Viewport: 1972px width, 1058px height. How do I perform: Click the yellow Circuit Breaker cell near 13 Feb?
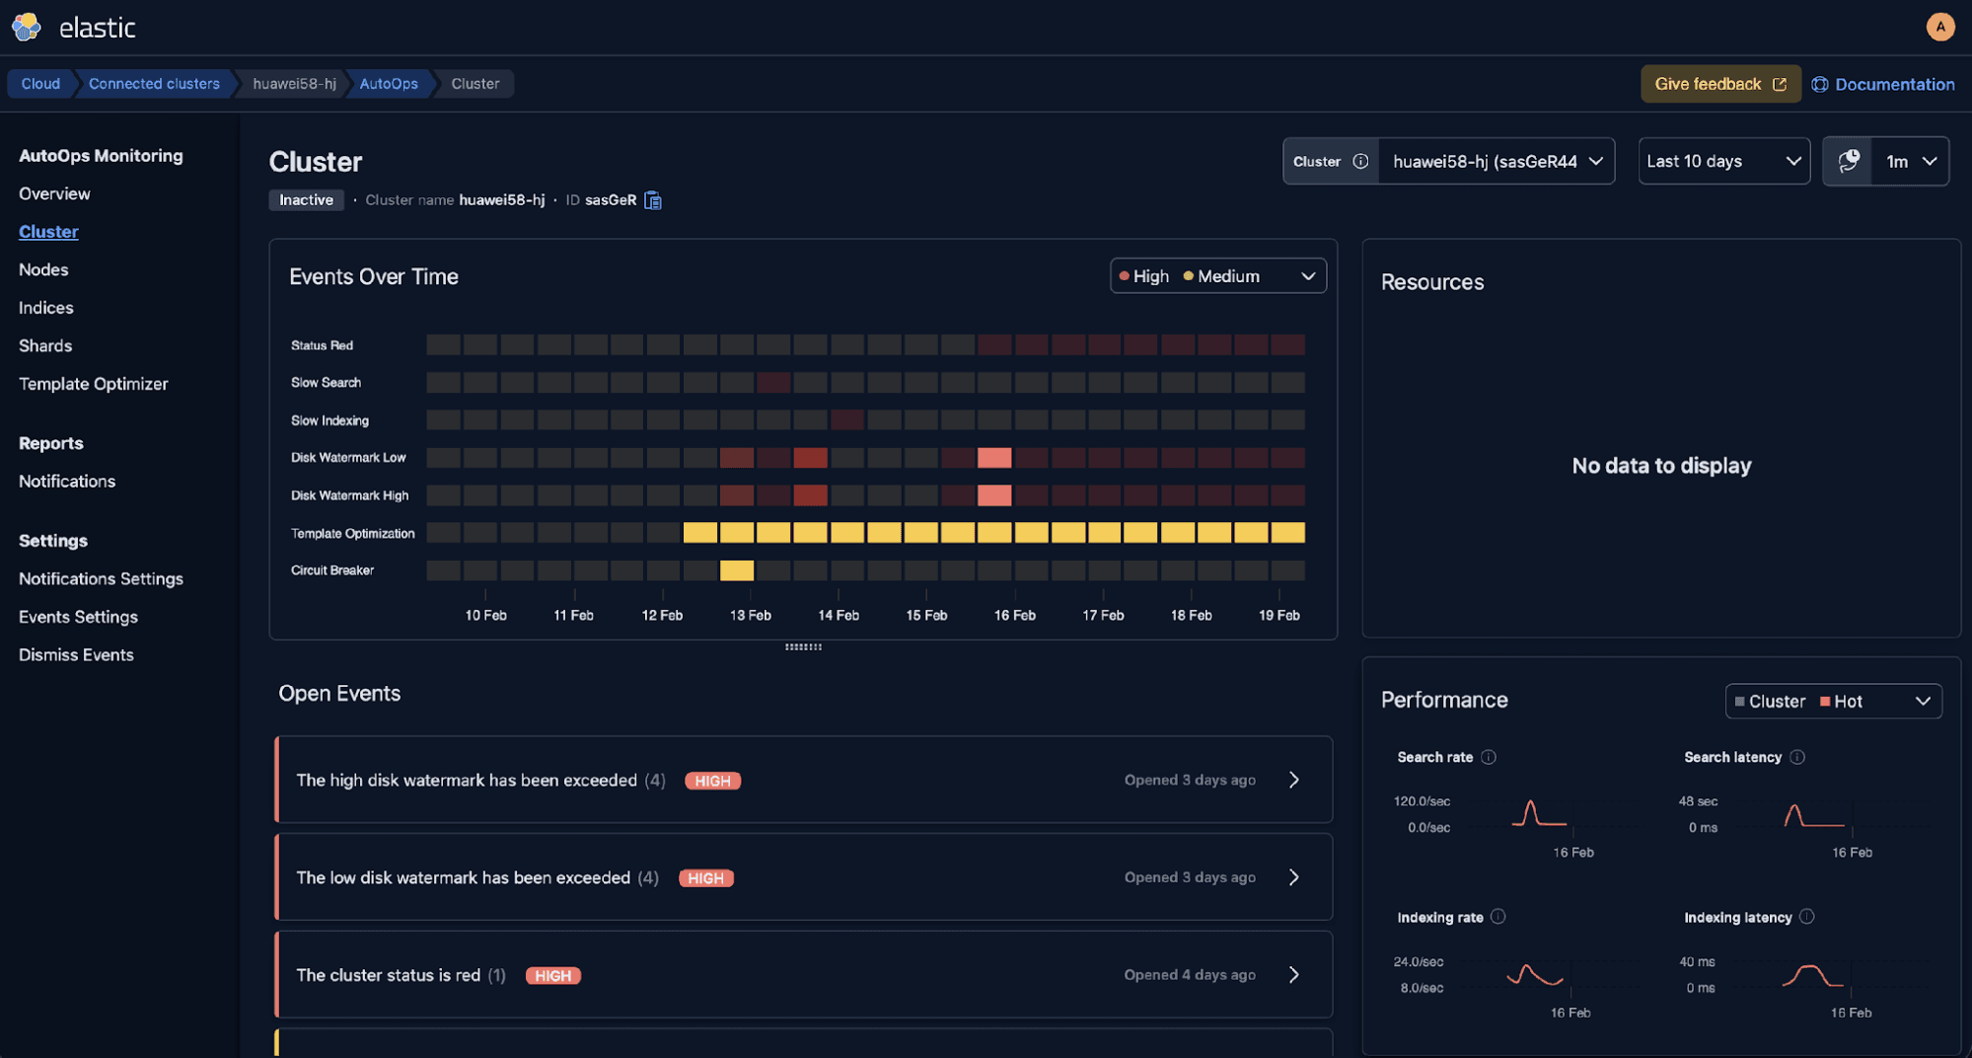pyautogui.click(x=737, y=570)
